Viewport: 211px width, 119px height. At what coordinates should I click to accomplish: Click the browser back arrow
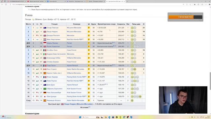pos(2,4)
